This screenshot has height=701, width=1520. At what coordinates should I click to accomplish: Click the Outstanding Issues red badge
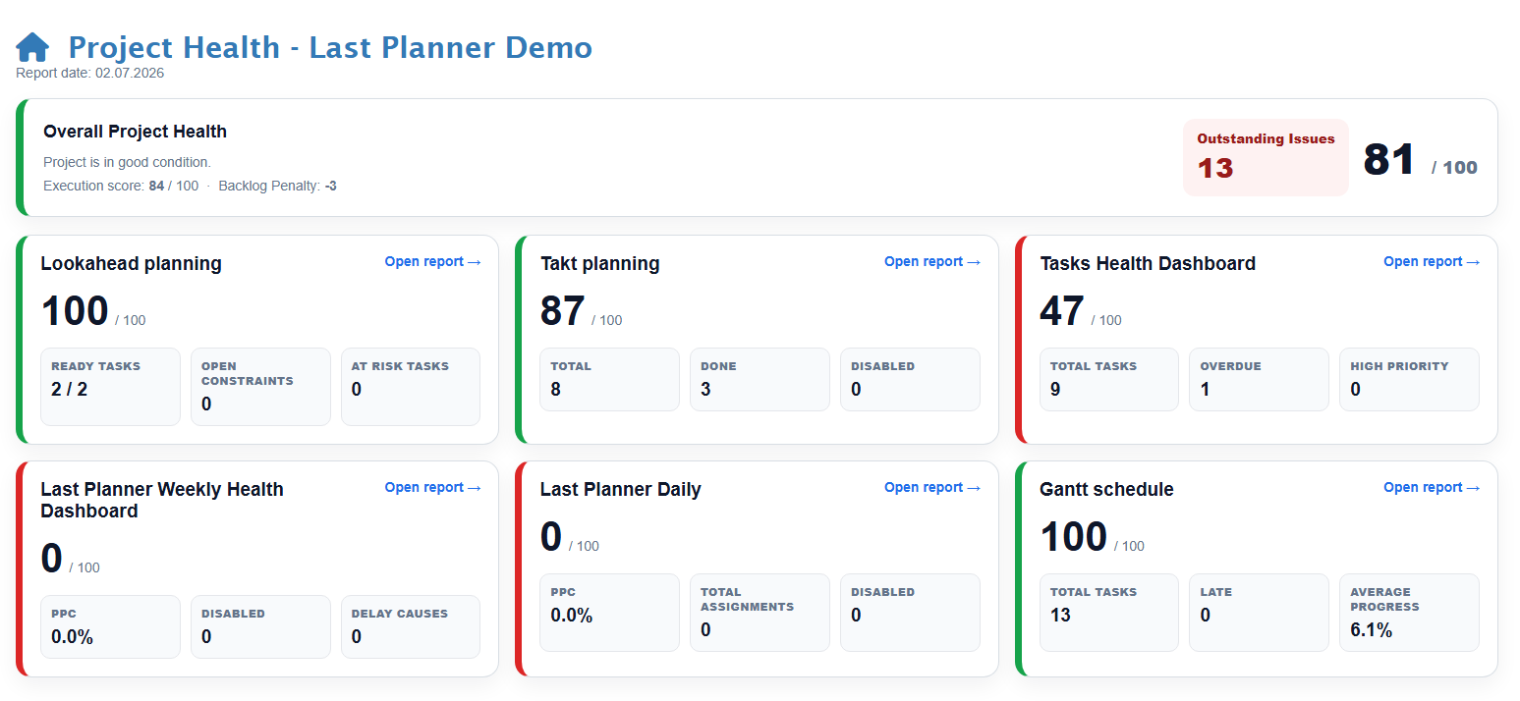tap(1266, 157)
